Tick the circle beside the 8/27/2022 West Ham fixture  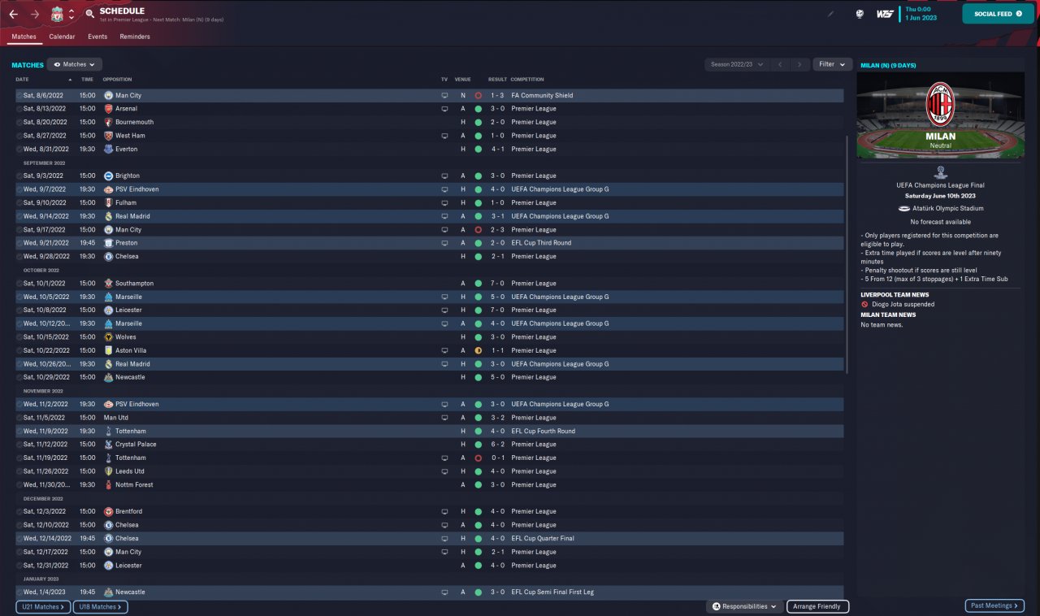pyautogui.click(x=19, y=136)
